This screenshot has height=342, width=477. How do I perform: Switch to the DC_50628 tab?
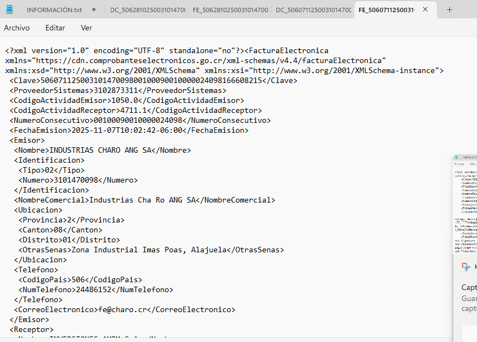pyautogui.click(x=147, y=10)
